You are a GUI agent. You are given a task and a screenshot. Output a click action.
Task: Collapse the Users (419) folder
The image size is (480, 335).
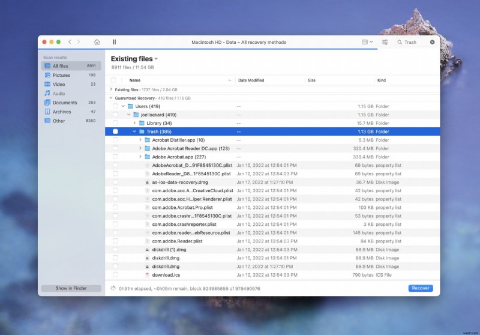pyautogui.click(x=123, y=106)
